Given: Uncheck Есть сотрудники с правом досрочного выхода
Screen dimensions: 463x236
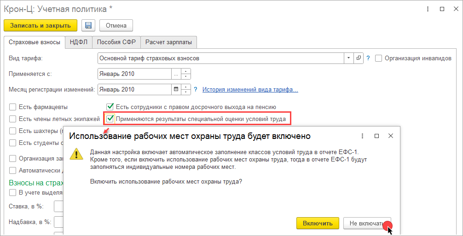Looking at the screenshot, I should pyautogui.click(x=110, y=107).
